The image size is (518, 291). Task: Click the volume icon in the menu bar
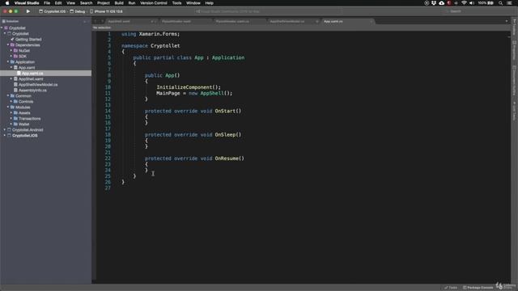pos(472,3)
